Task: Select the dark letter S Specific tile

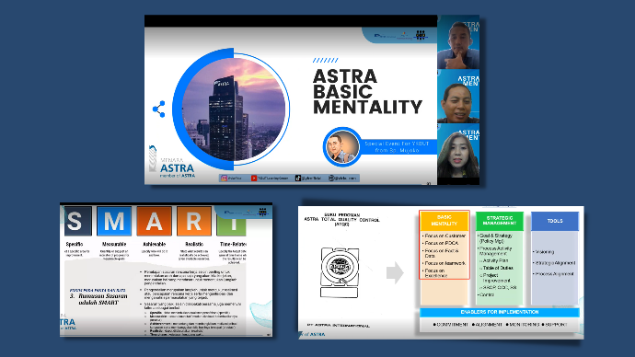Action: (77, 222)
